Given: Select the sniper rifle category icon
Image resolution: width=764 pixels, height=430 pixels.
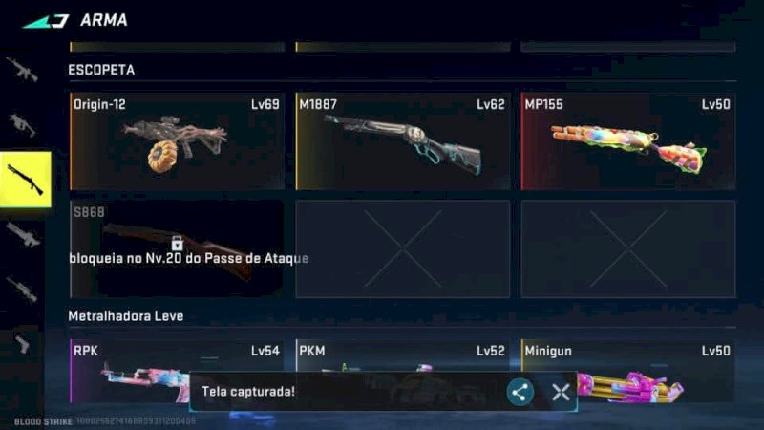Looking at the screenshot, I should pos(22,290).
